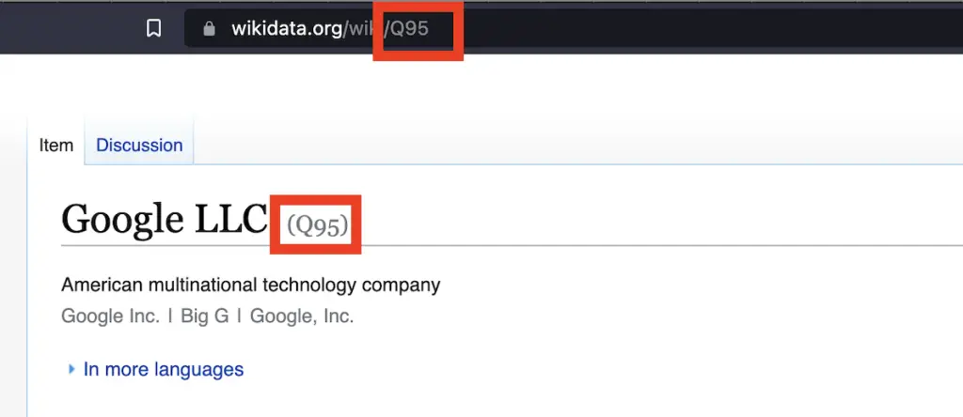Click the bookmark icon beside the address bar
The height and width of the screenshot is (417, 963).
coord(153,28)
